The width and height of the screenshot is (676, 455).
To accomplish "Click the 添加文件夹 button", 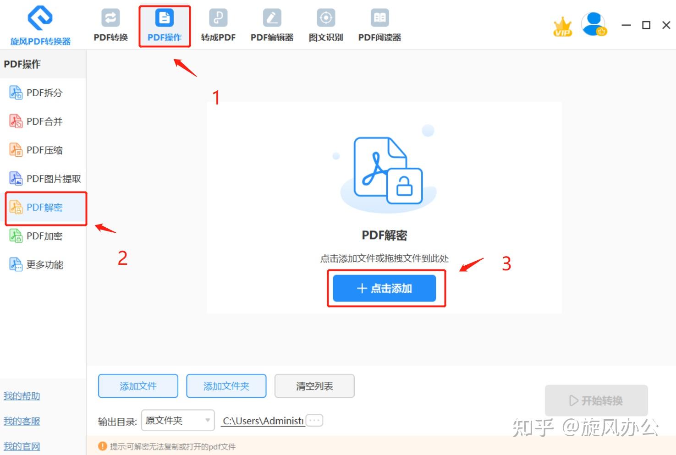I will [226, 386].
